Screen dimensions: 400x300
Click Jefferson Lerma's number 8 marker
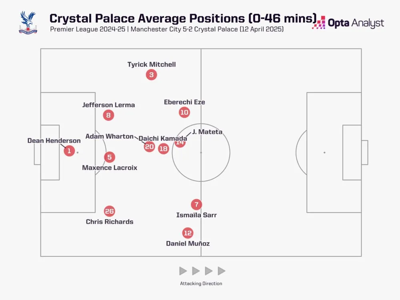(108, 116)
